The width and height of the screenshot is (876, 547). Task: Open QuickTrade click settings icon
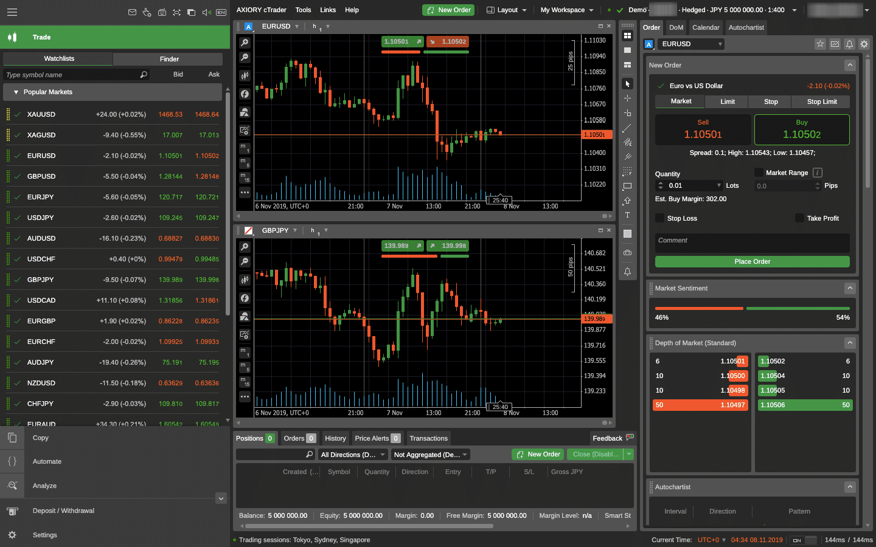pyautogui.click(x=147, y=12)
